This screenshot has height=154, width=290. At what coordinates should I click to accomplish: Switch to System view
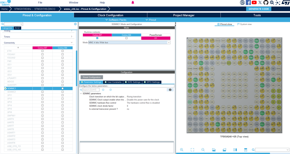pos(244,24)
